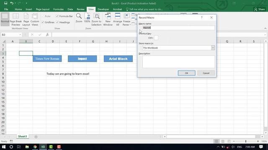Open the Developer tab
Image resolution: width=268 pixels, height=150 pixels.
[x=103, y=9]
